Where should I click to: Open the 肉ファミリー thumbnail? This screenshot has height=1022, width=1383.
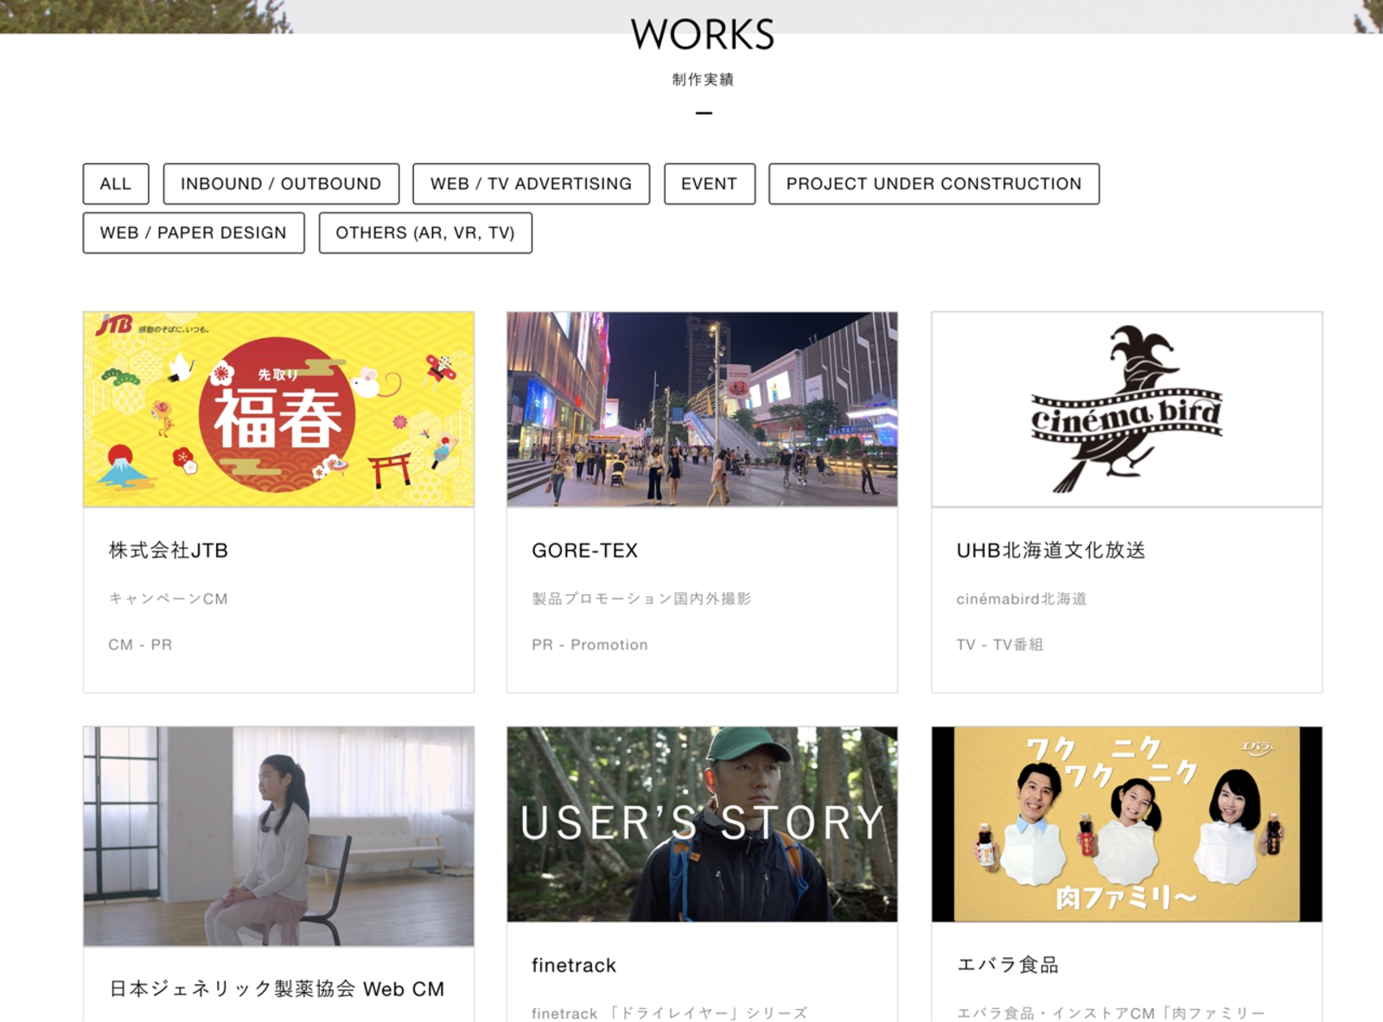(1126, 824)
